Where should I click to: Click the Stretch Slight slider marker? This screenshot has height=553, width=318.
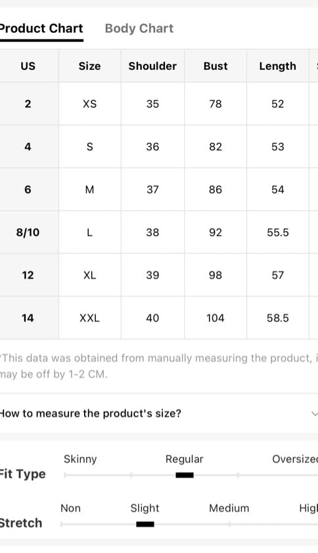point(145,524)
